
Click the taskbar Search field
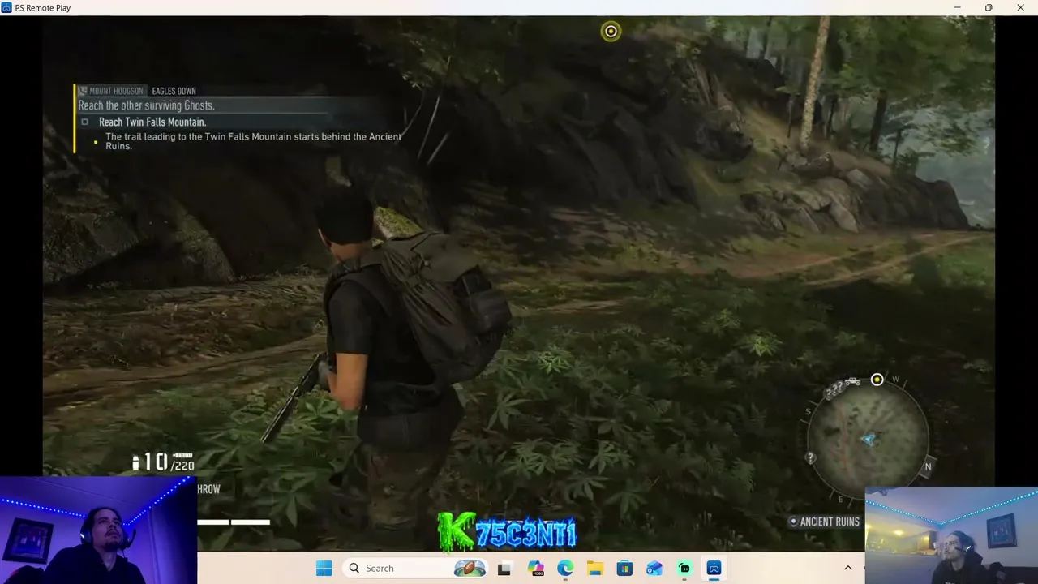coord(415,568)
